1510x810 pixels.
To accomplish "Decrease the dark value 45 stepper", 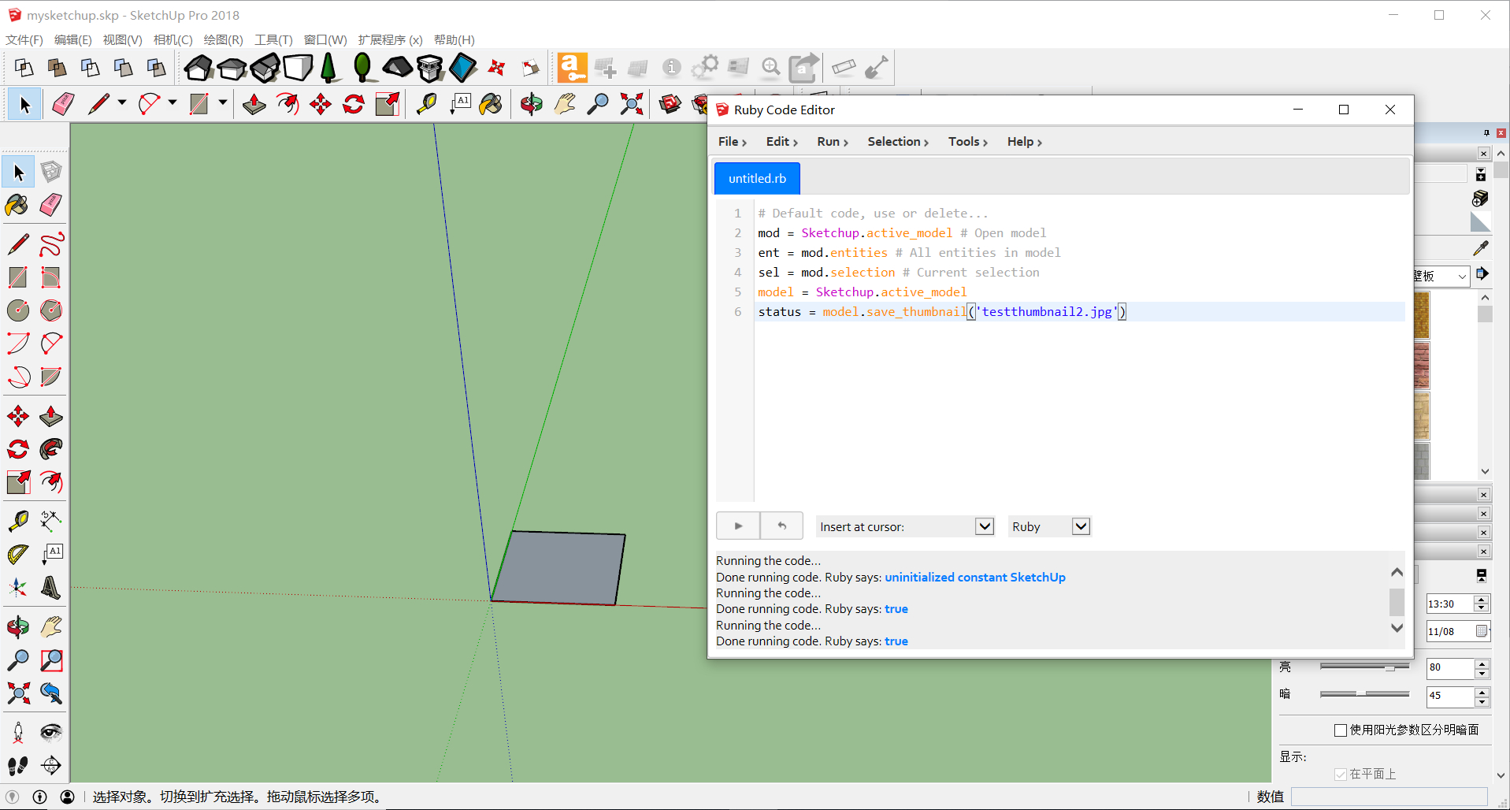I will point(1482,700).
